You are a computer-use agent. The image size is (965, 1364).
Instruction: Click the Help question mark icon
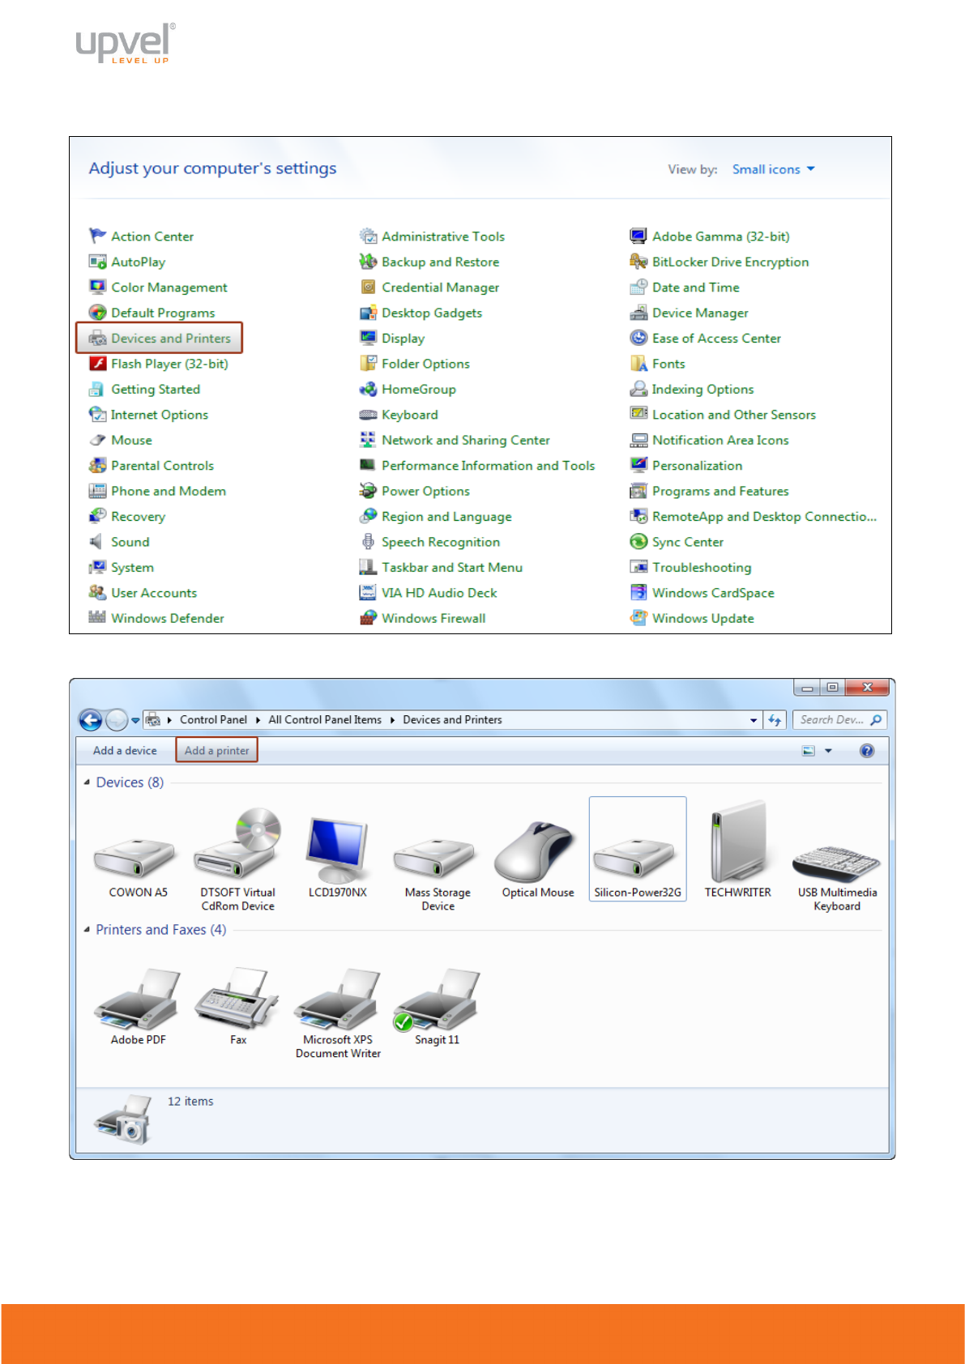[866, 751]
